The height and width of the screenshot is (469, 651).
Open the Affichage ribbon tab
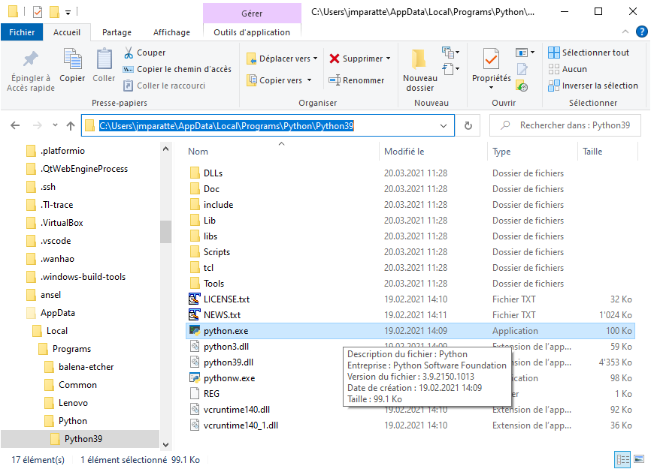pos(171,32)
